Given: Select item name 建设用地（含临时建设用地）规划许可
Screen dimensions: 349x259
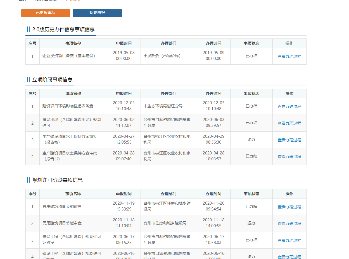Looking at the screenshot, I should (72, 122).
